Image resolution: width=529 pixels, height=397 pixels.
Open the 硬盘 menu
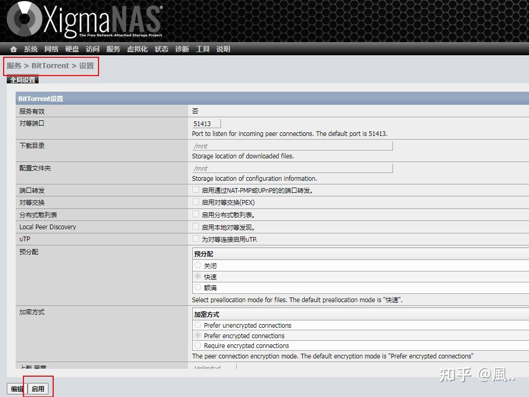coord(71,49)
